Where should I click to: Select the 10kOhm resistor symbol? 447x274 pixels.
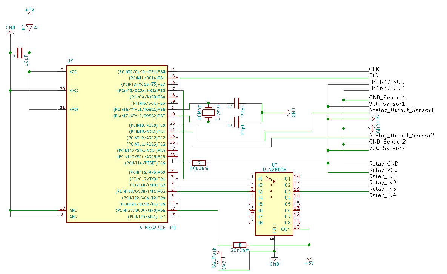coord(199,163)
